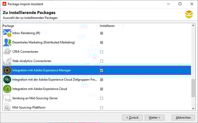Select the 'CRM-Connectoren' row text
198x123 pixels.
pos(25,52)
